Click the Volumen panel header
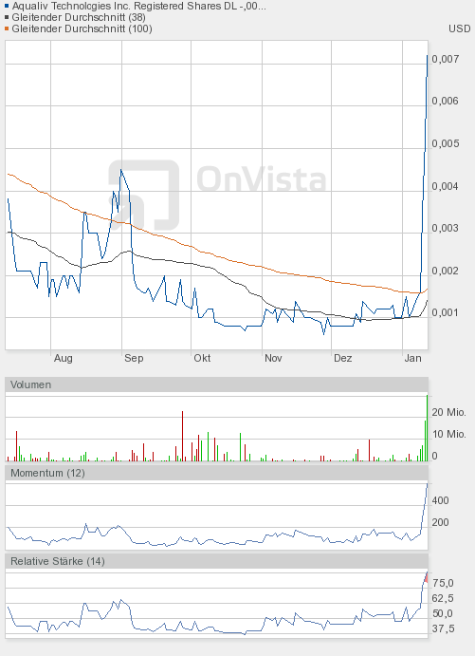 coord(216,384)
